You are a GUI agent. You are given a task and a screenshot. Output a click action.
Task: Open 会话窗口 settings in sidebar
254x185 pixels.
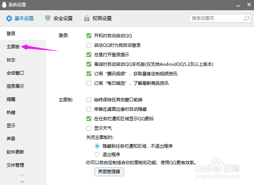pos(23,73)
